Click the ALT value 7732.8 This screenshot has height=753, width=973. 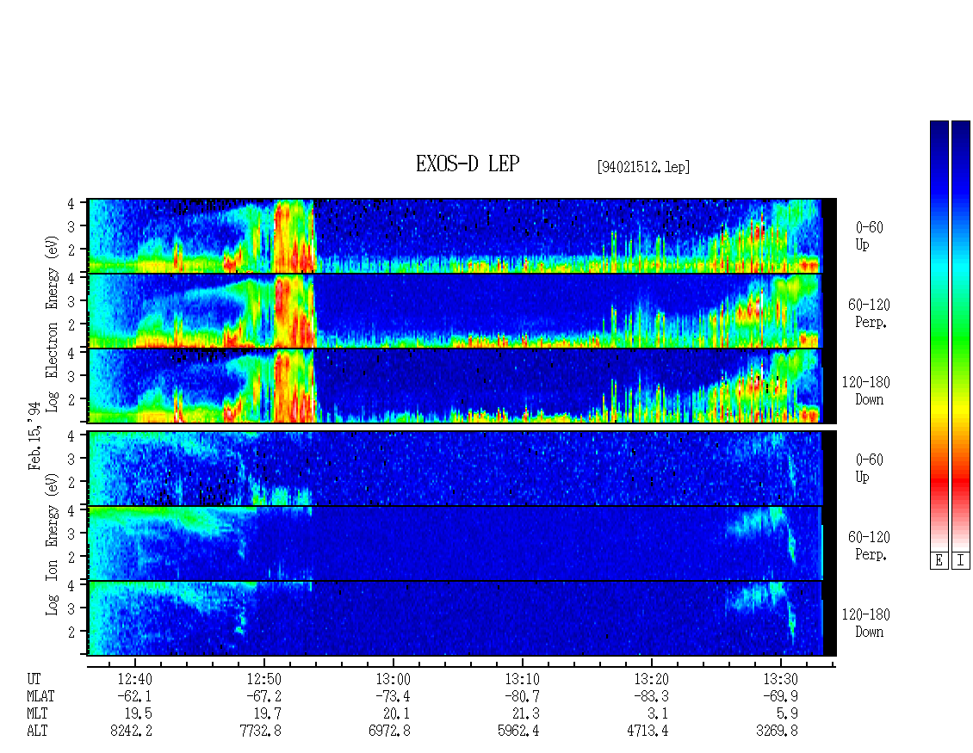pyautogui.click(x=260, y=731)
